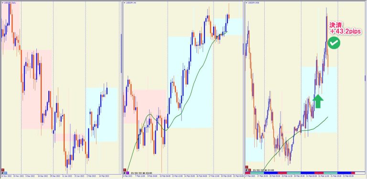
Task: Click the 20 Feb 11:30 time axis label
Action: tap(287, 176)
